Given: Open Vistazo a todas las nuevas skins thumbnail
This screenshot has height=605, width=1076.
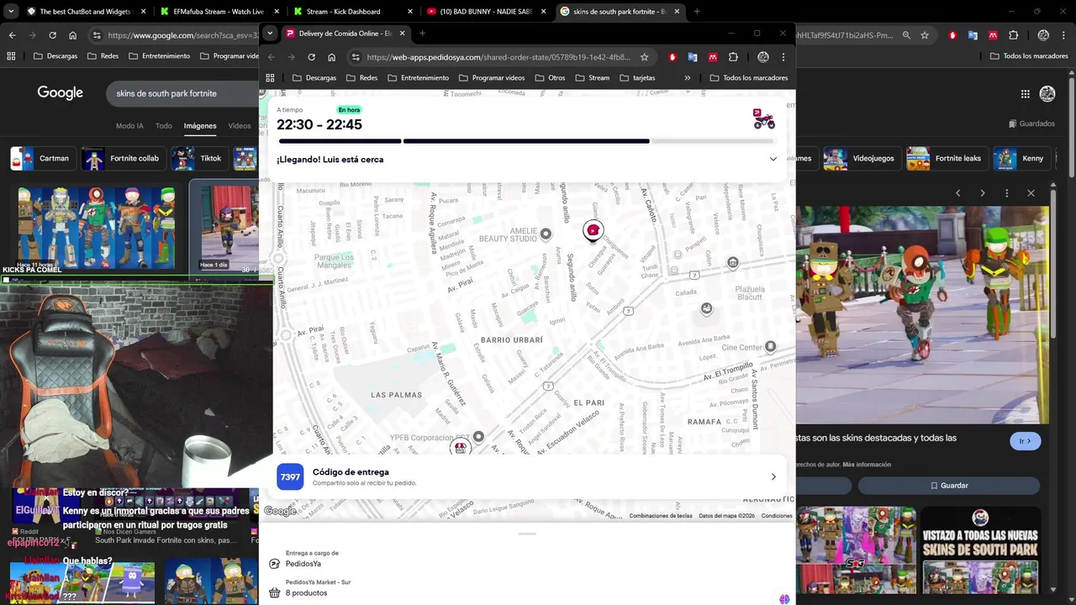Looking at the screenshot, I should click(x=980, y=550).
